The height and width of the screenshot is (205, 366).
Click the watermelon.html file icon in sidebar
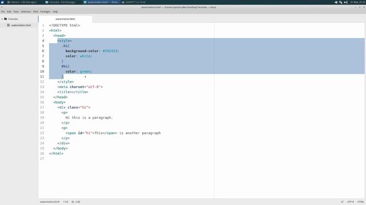9,25
